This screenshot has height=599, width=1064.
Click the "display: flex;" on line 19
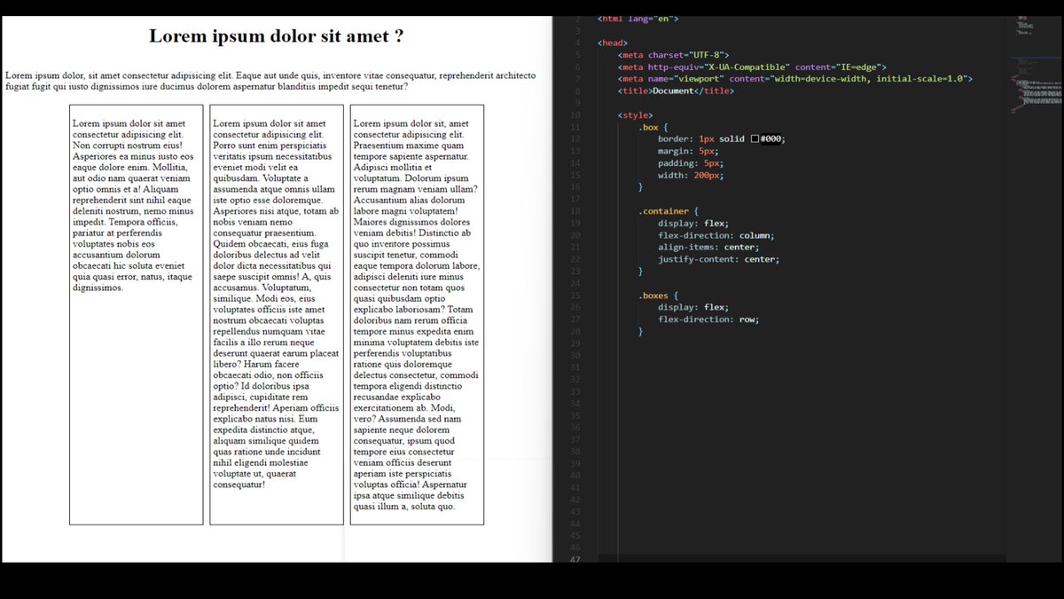coord(693,224)
